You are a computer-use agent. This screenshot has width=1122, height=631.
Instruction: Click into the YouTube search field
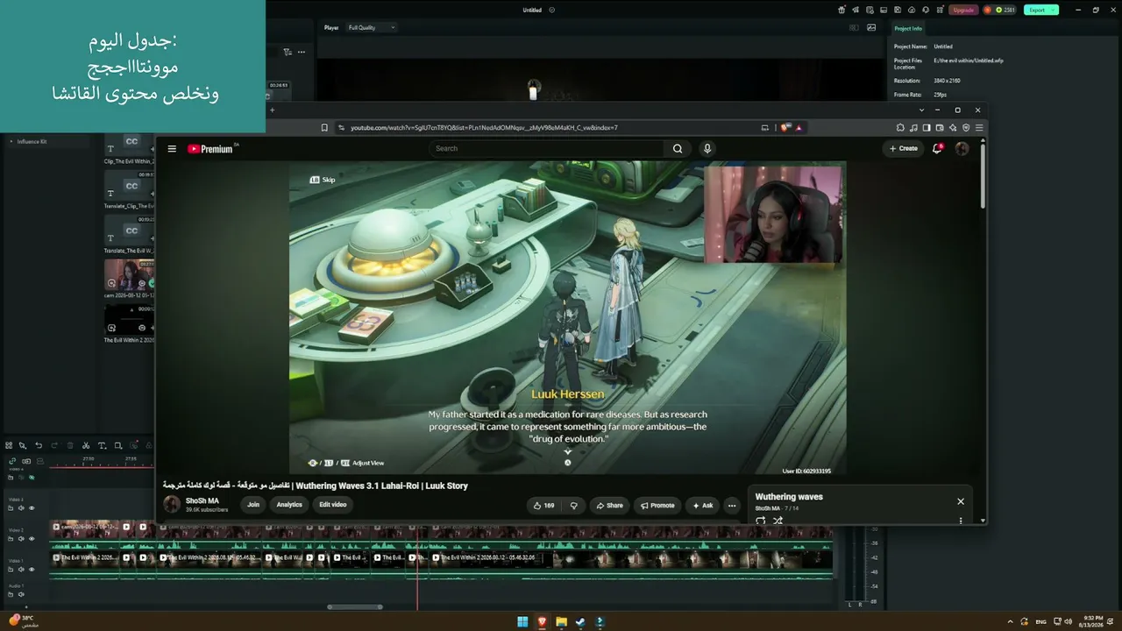click(x=548, y=149)
